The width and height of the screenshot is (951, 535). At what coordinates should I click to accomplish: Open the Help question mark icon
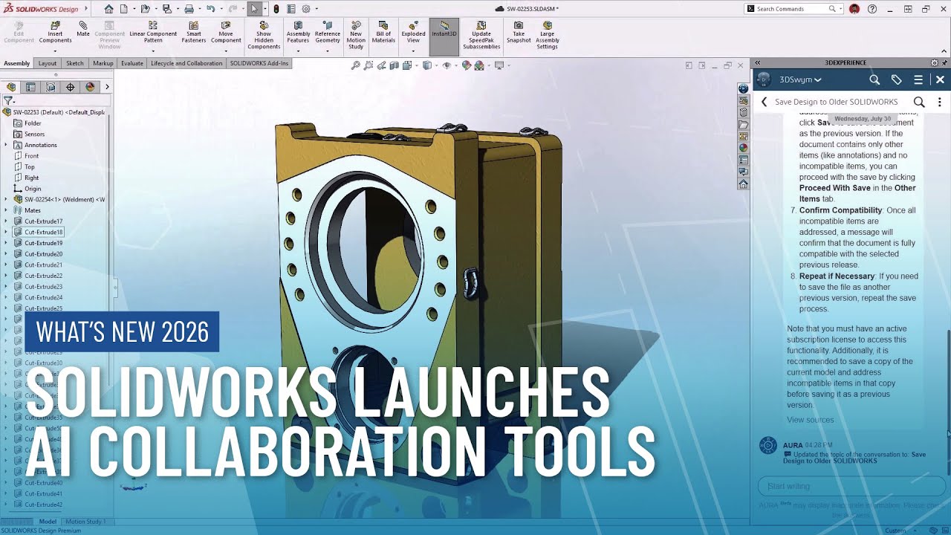click(872, 9)
